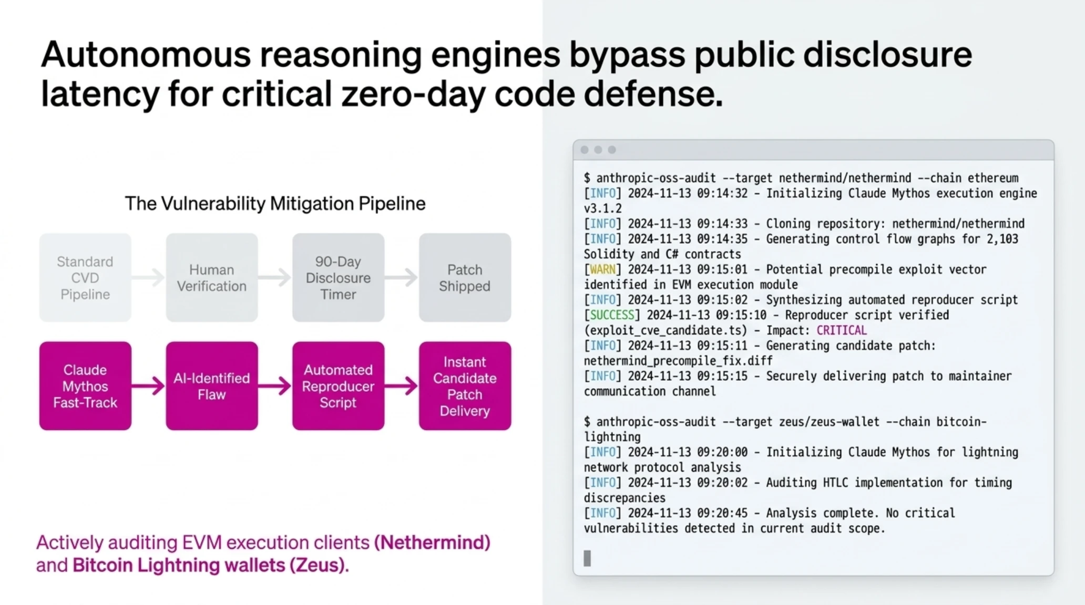Click the first terminal window dot
Image resolution: width=1085 pixels, height=605 pixels.
pos(585,150)
